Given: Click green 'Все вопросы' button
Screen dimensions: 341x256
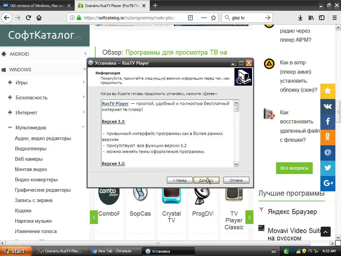Looking at the screenshot, I should click(x=294, y=168).
